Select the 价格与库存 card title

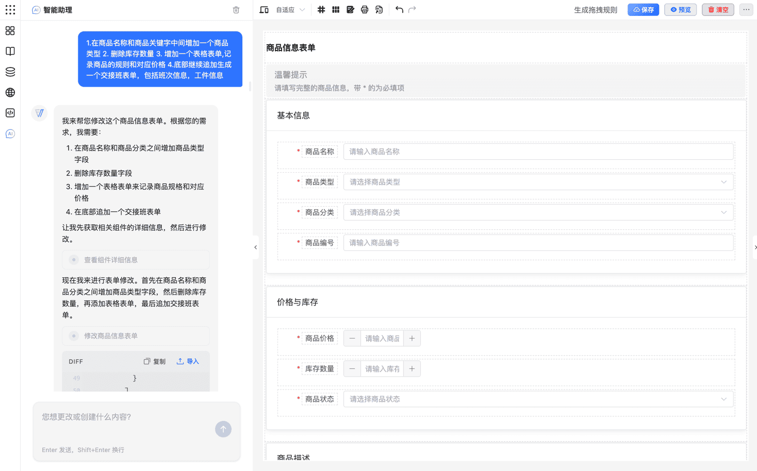coord(298,302)
